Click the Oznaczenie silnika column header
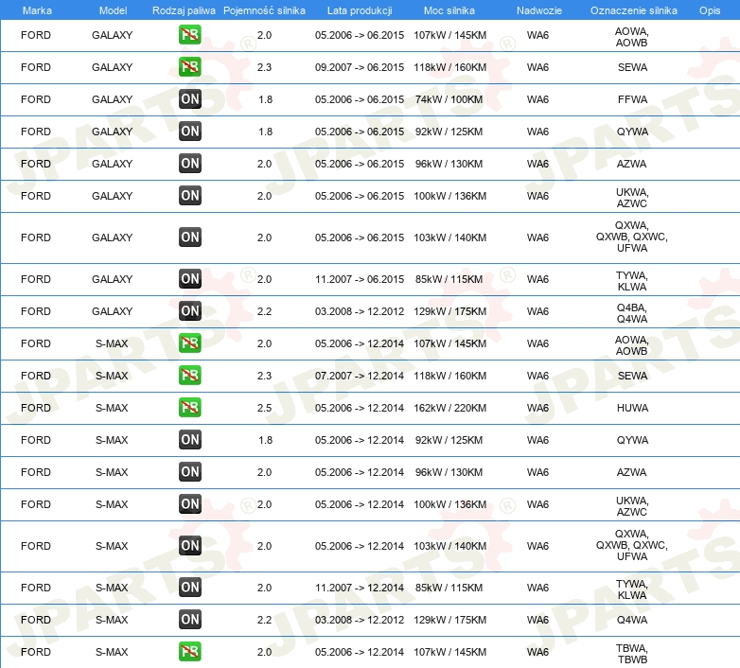This screenshot has width=740, height=668. pyautogui.click(x=634, y=10)
